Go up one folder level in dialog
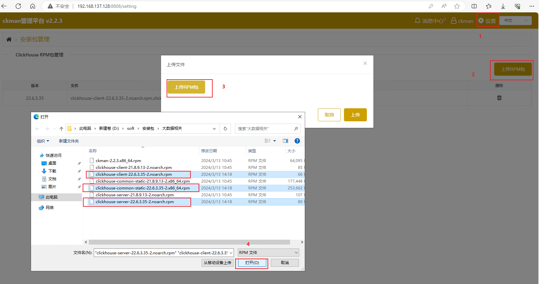This screenshot has height=284, width=539. pos(61,129)
